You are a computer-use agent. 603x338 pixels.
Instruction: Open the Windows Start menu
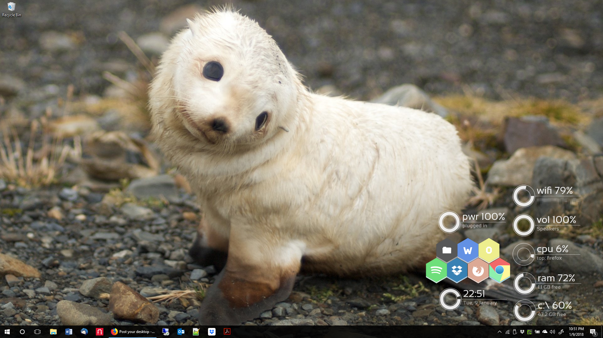tap(7, 332)
